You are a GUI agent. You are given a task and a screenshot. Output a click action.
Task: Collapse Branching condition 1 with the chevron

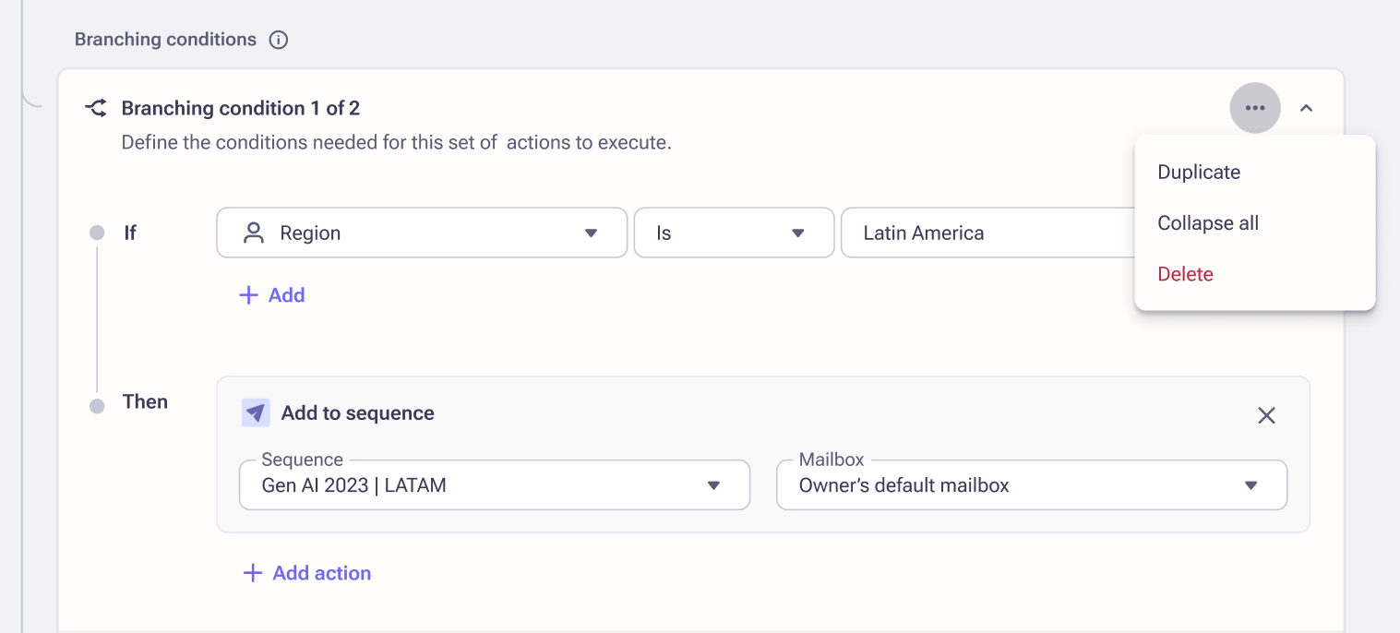click(1307, 107)
